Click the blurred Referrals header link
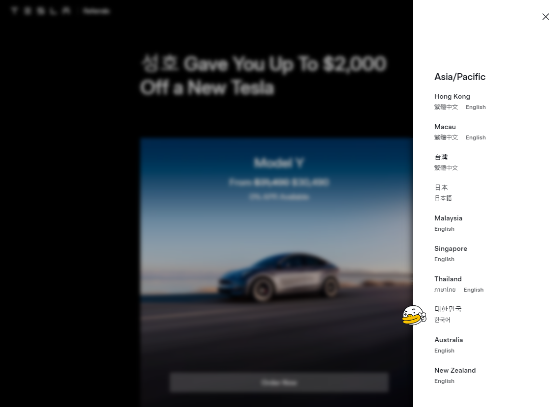This screenshot has height=407, width=559. tap(96, 11)
